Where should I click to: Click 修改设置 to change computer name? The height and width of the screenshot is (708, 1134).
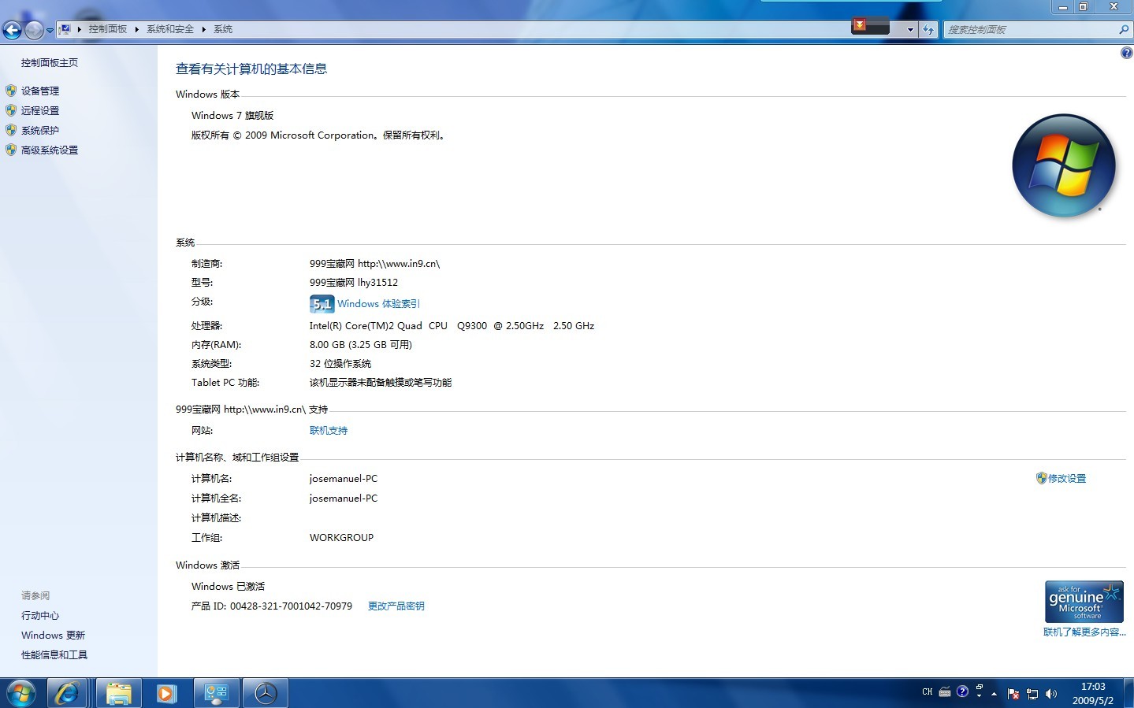(x=1066, y=479)
